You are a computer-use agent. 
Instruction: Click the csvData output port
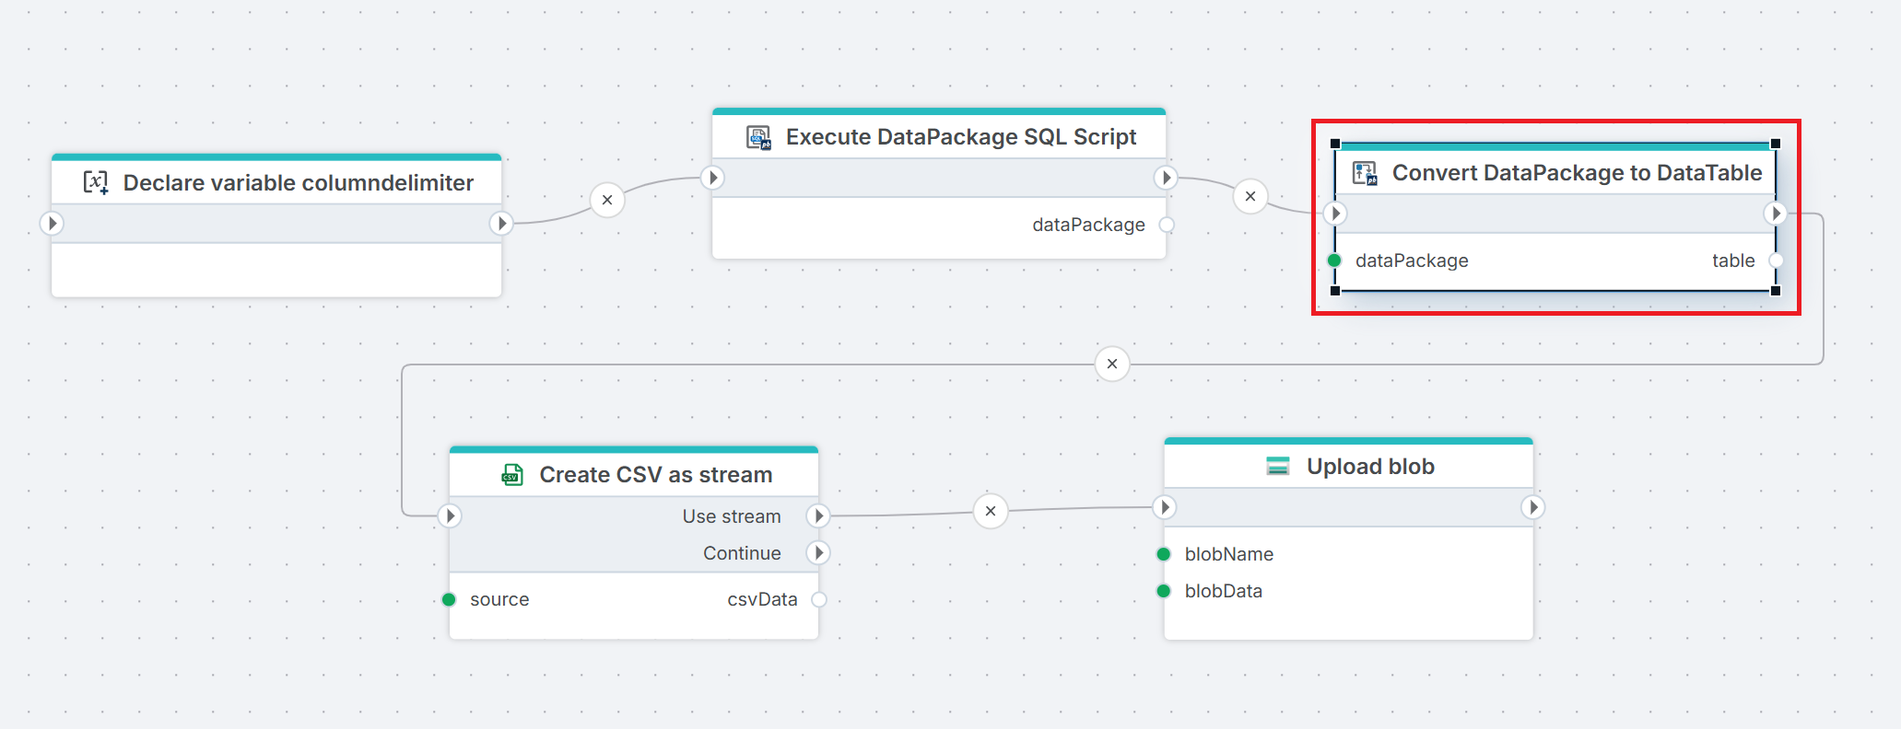(818, 599)
